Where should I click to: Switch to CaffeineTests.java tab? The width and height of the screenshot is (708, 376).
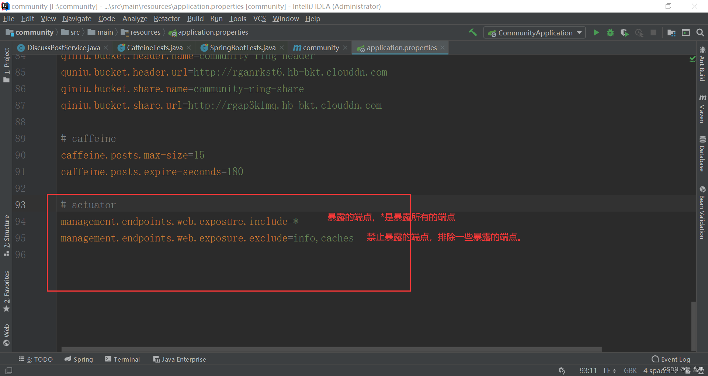pyautogui.click(x=155, y=48)
